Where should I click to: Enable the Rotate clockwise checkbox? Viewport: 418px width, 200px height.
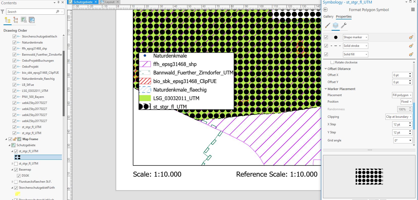[332, 62]
